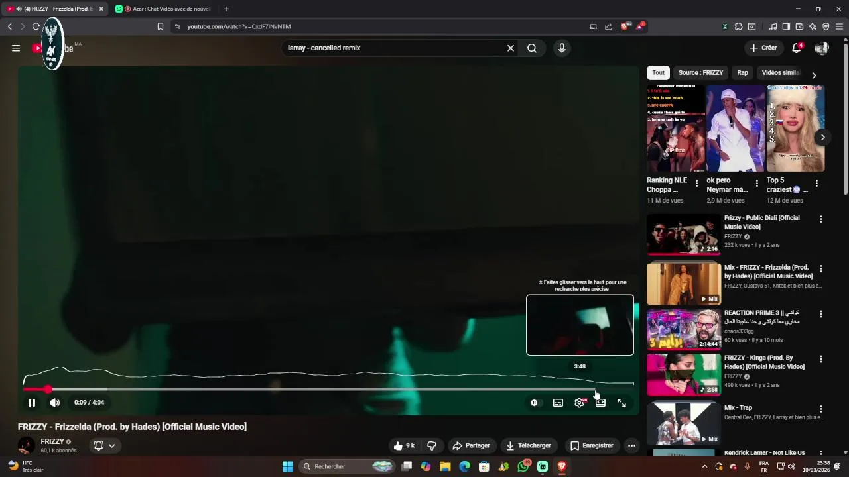Enter fullscreen mode
The height and width of the screenshot is (477, 849).
point(621,403)
